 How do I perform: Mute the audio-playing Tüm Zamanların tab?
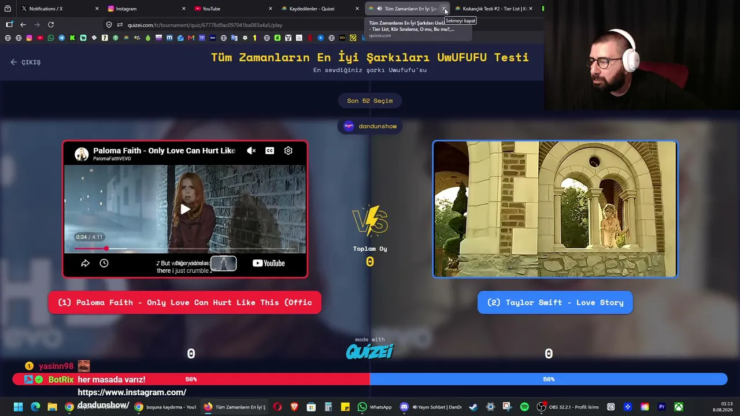point(379,9)
